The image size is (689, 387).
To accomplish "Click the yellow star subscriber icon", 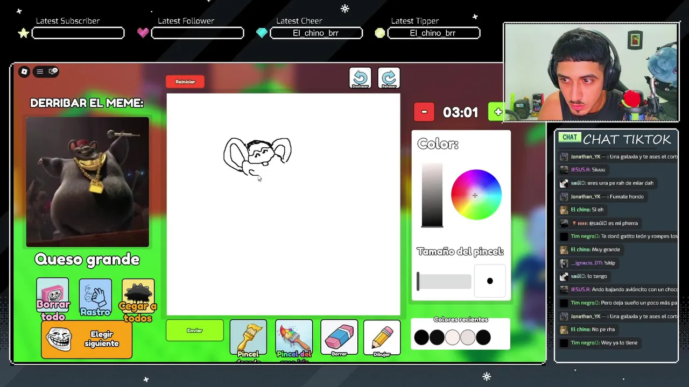I will click(24, 33).
